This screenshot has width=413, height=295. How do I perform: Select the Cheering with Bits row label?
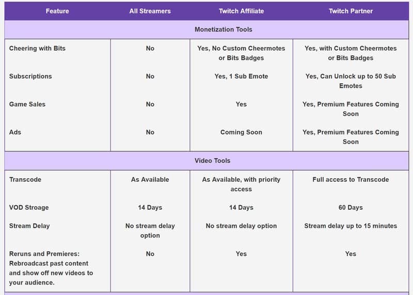point(37,48)
